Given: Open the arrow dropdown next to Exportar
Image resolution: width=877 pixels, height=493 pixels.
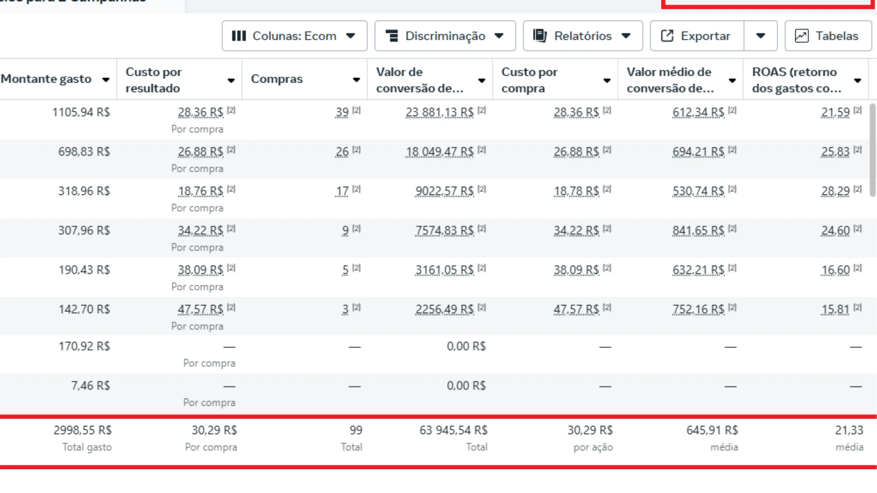Looking at the screenshot, I should click(761, 36).
